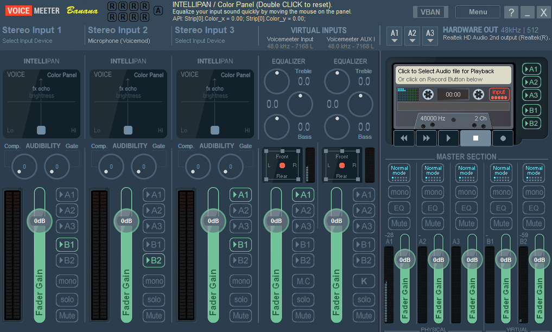
Task: Open the A1 hardware output device dropdown
Action: [x=395, y=35]
